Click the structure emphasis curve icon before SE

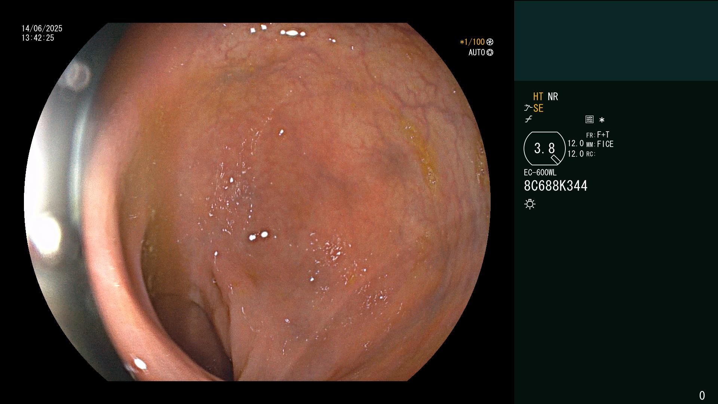click(x=528, y=108)
